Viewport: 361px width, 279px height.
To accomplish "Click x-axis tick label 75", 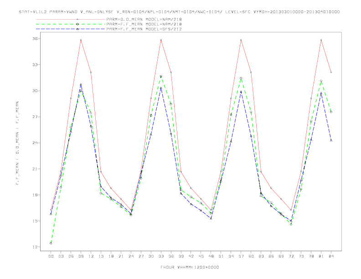I will click(301, 256).
